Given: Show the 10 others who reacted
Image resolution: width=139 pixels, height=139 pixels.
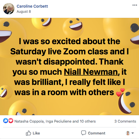Looking at the screenshot, I should 88,121.
